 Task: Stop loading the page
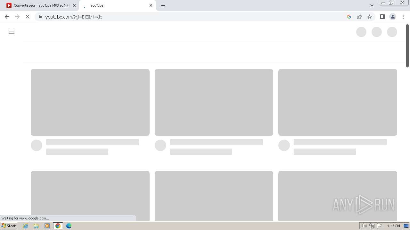tap(28, 17)
